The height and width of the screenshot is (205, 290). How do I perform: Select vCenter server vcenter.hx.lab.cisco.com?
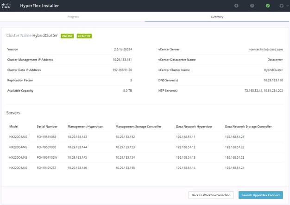tap(266, 50)
